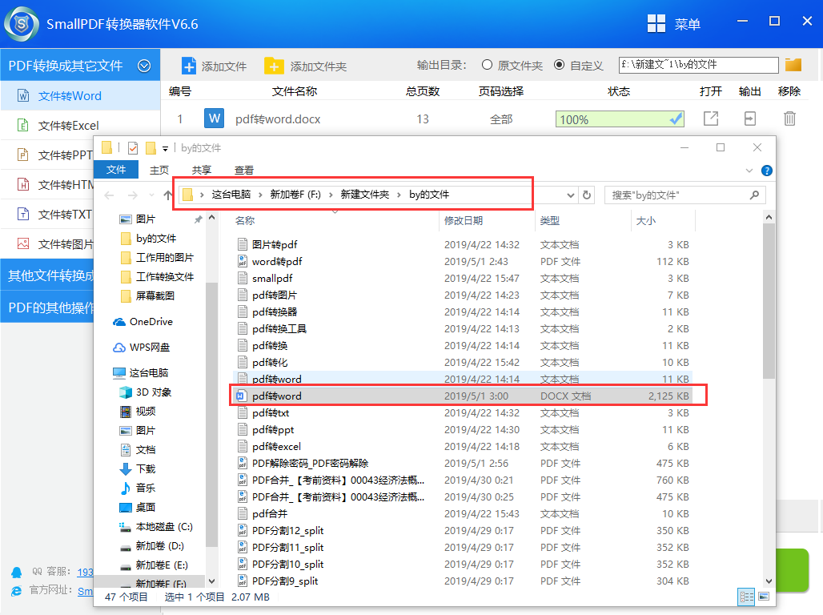Click the 添加文件夹 button label
Viewport: 823px width, 615px height.
[319, 66]
